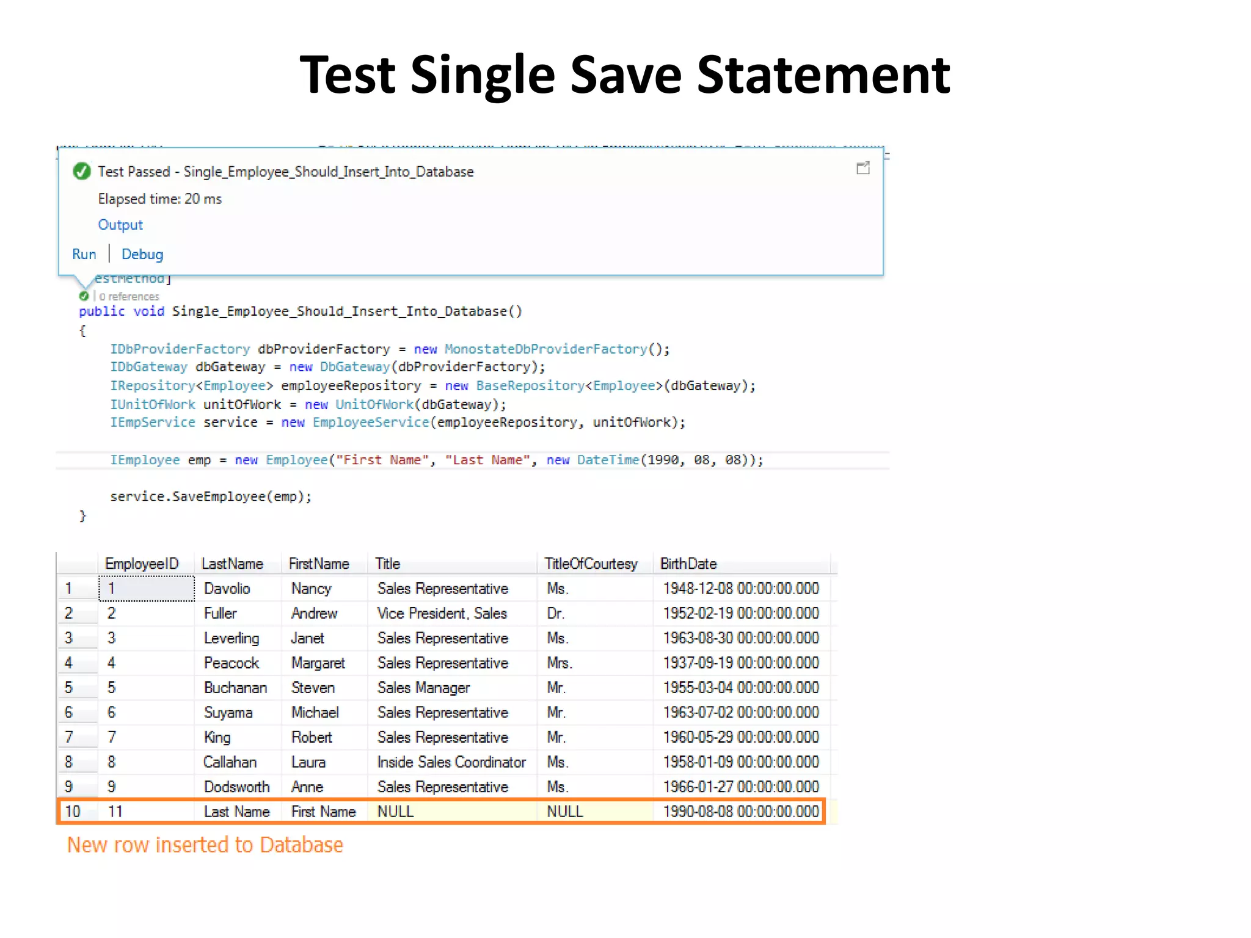This screenshot has height=938, width=1251.
Task: Click the BaseRepository<Employee> type in code
Action: [x=569, y=386]
